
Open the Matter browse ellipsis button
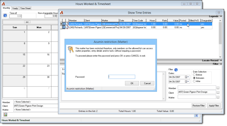pos(218,97)
